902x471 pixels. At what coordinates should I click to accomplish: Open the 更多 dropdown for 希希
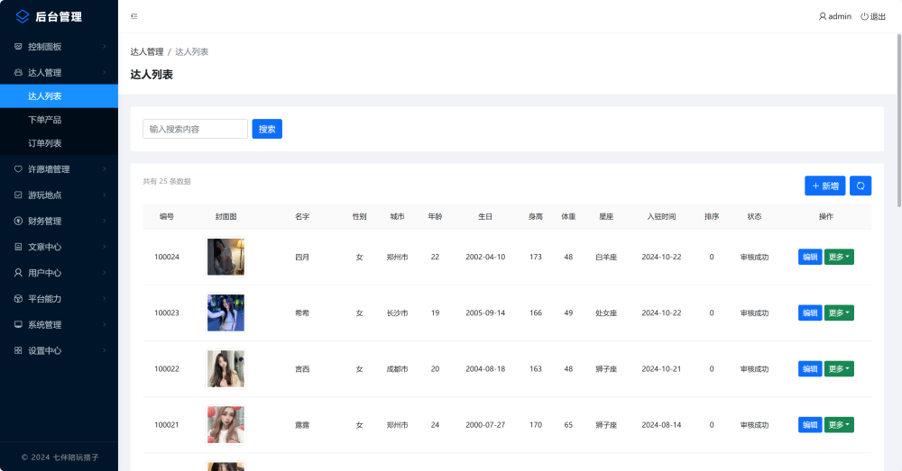coord(839,312)
